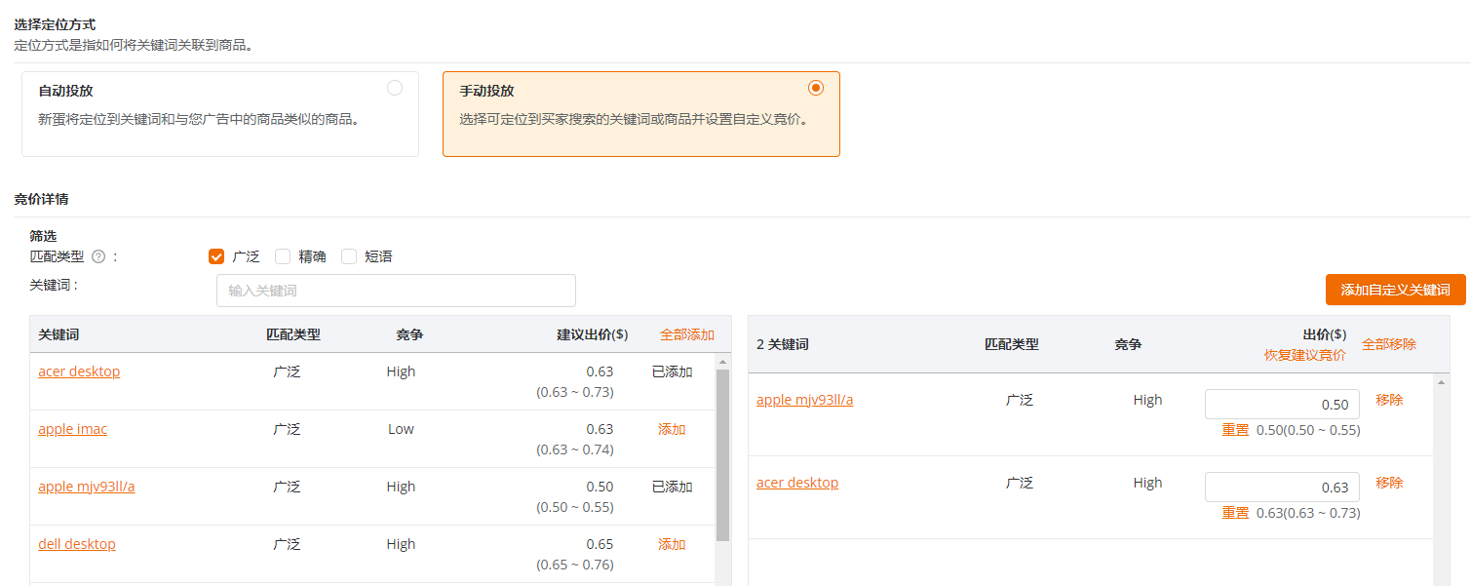The width and height of the screenshot is (1471, 586).
Task: Click 恢复建议竞价 link
Action: 1305,355
